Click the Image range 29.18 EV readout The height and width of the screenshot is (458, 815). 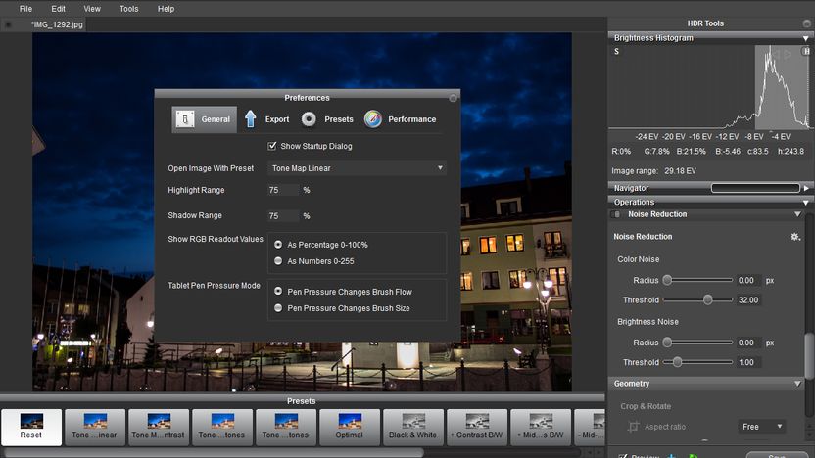pos(653,171)
